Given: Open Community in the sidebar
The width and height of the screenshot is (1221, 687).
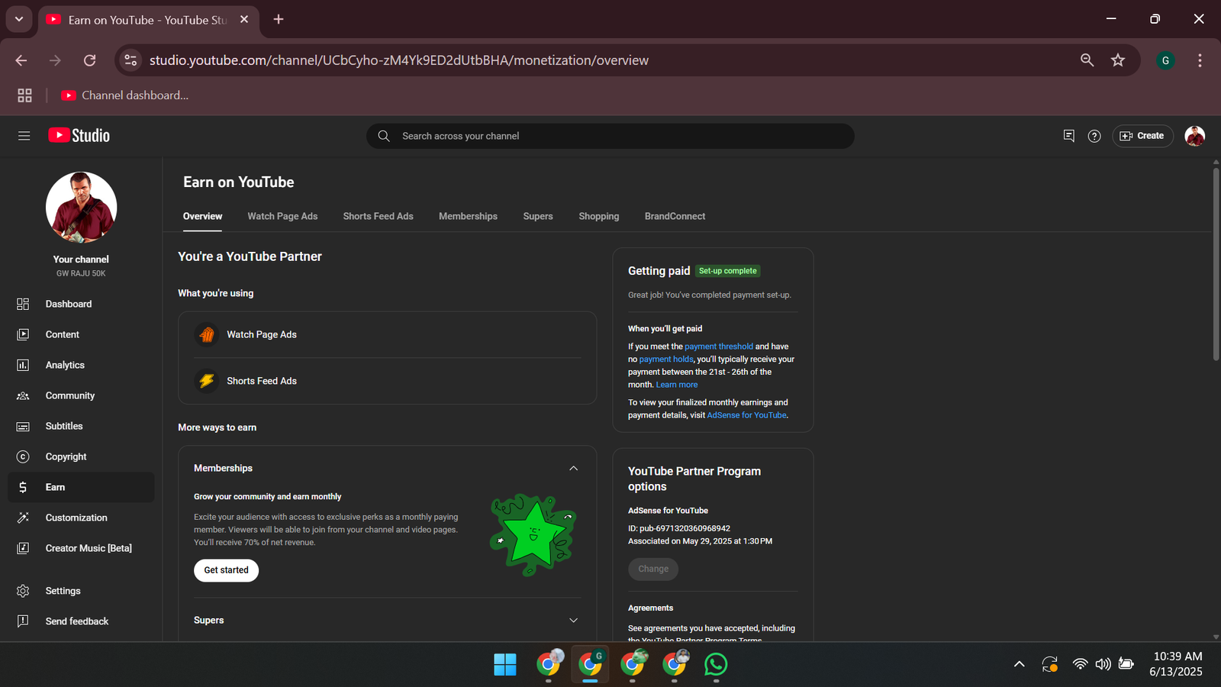Looking at the screenshot, I should coord(81,395).
